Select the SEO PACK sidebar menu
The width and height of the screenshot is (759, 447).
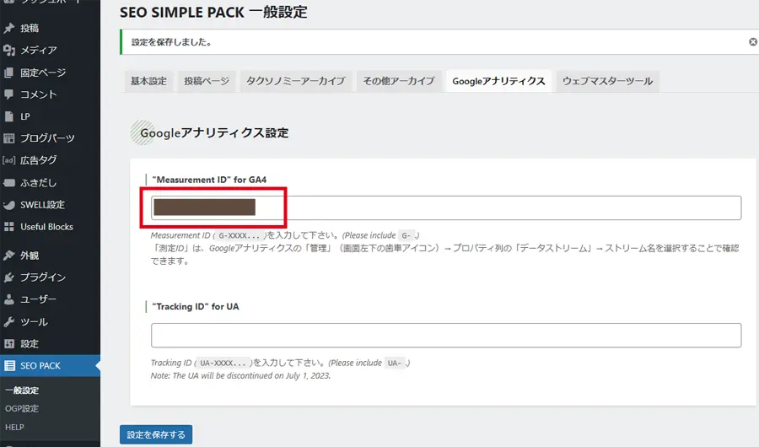(x=50, y=366)
